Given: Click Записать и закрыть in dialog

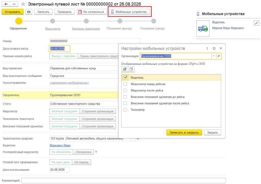Looking at the screenshot, I should click(184, 133).
